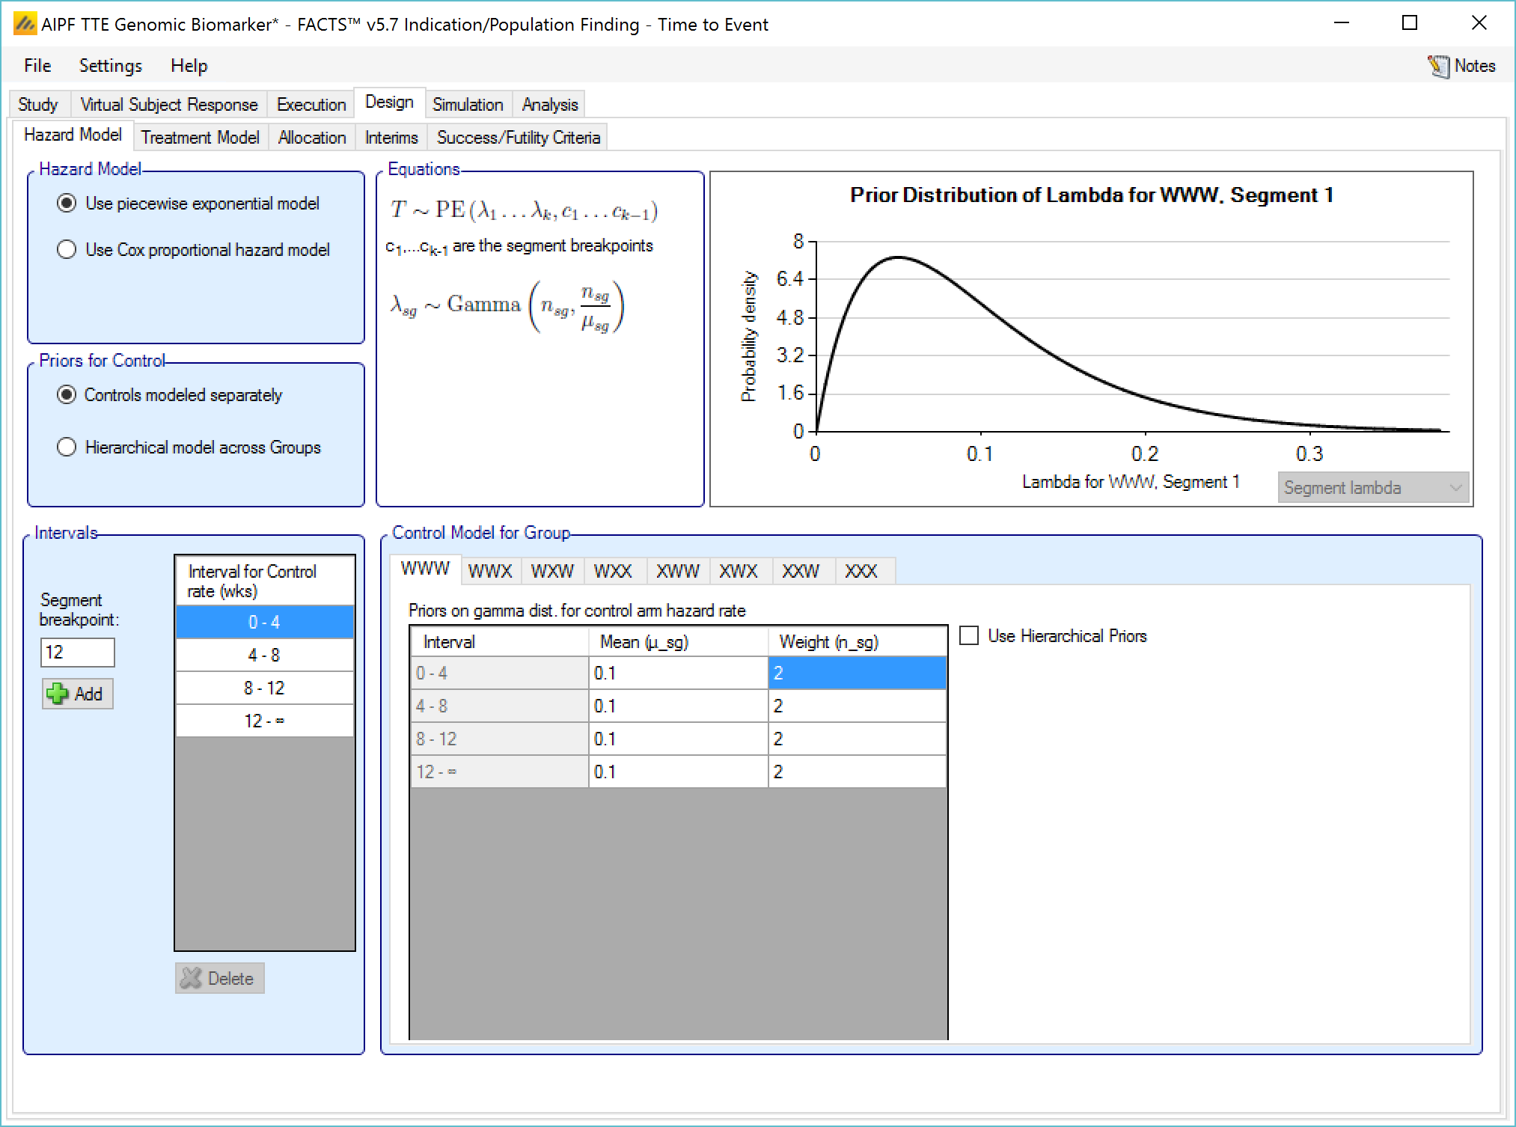Screen dimensions: 1516x1127
Task: Open the Settings menu
Action: (110, 66)
